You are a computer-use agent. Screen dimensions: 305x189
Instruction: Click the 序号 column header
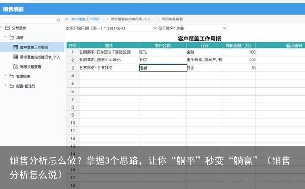point(73,45)
